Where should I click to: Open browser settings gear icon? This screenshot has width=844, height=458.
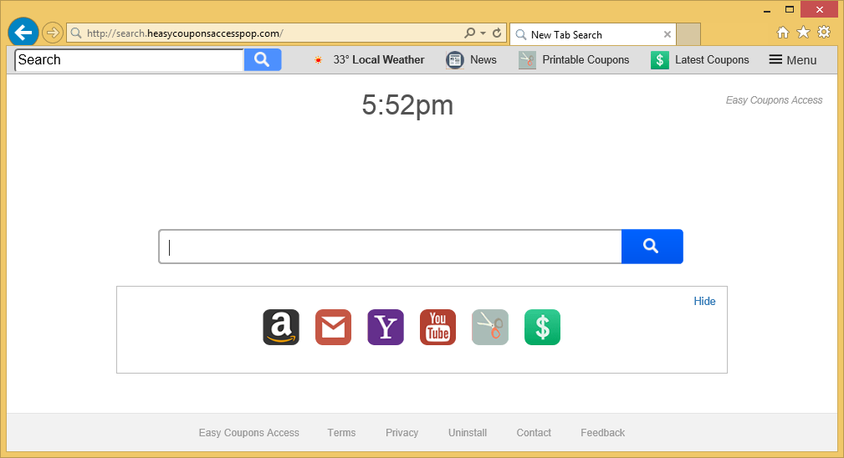(x=824, y=33)
